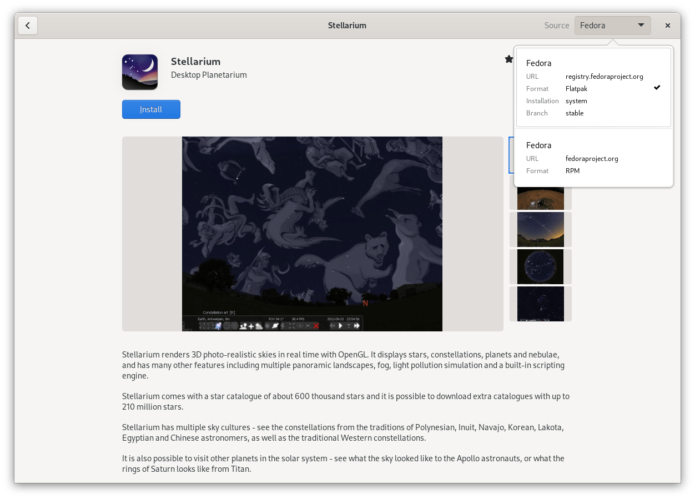Click the Stellarium app icon

(x=140, y=72)
